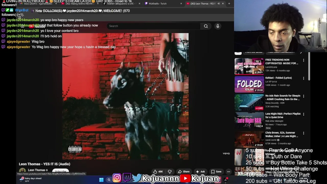This screenshot has height=184, width=327.
Task: Close the KGBABY TikTok tab
Action: [x=139, y=4]
